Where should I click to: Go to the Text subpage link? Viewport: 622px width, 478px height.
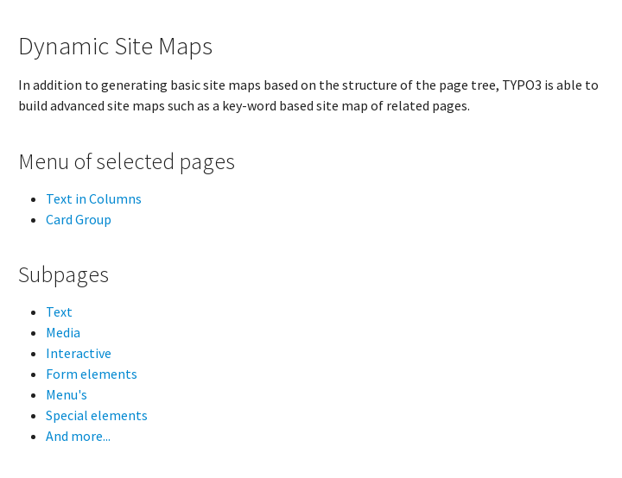(x=59, y=312)
